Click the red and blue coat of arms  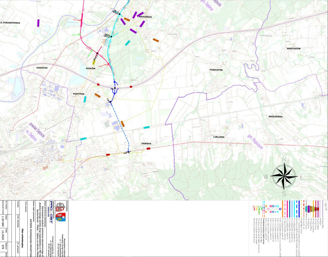(60, 218)
